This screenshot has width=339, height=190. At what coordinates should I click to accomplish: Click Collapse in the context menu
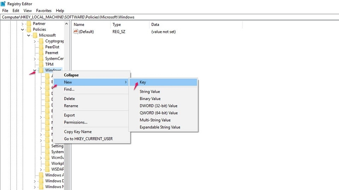tap(71, 75)
